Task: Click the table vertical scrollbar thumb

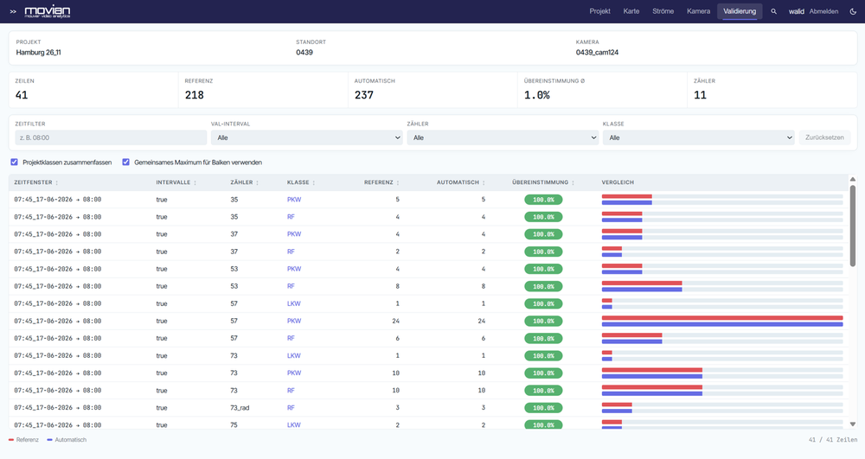Action: click(852, 226)
